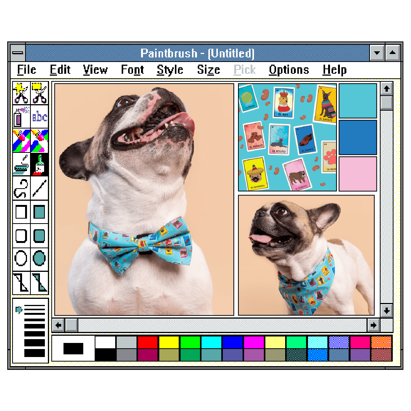Click the pink square in canvas
This screenshot has height=411, width=411.
click(x=358, y=174)
